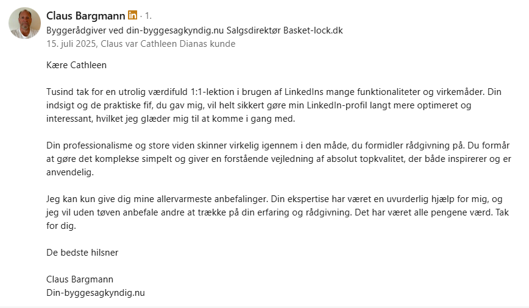Click the Claus Bargmann signature at the bottom

[80, 279]
